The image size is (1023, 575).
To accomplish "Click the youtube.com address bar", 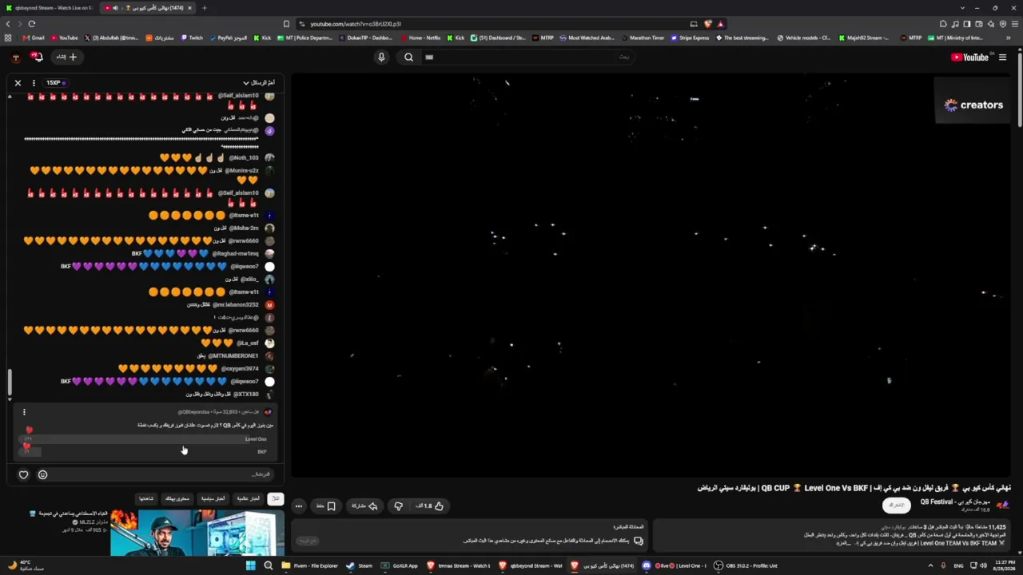I will [x=488, y=24].
